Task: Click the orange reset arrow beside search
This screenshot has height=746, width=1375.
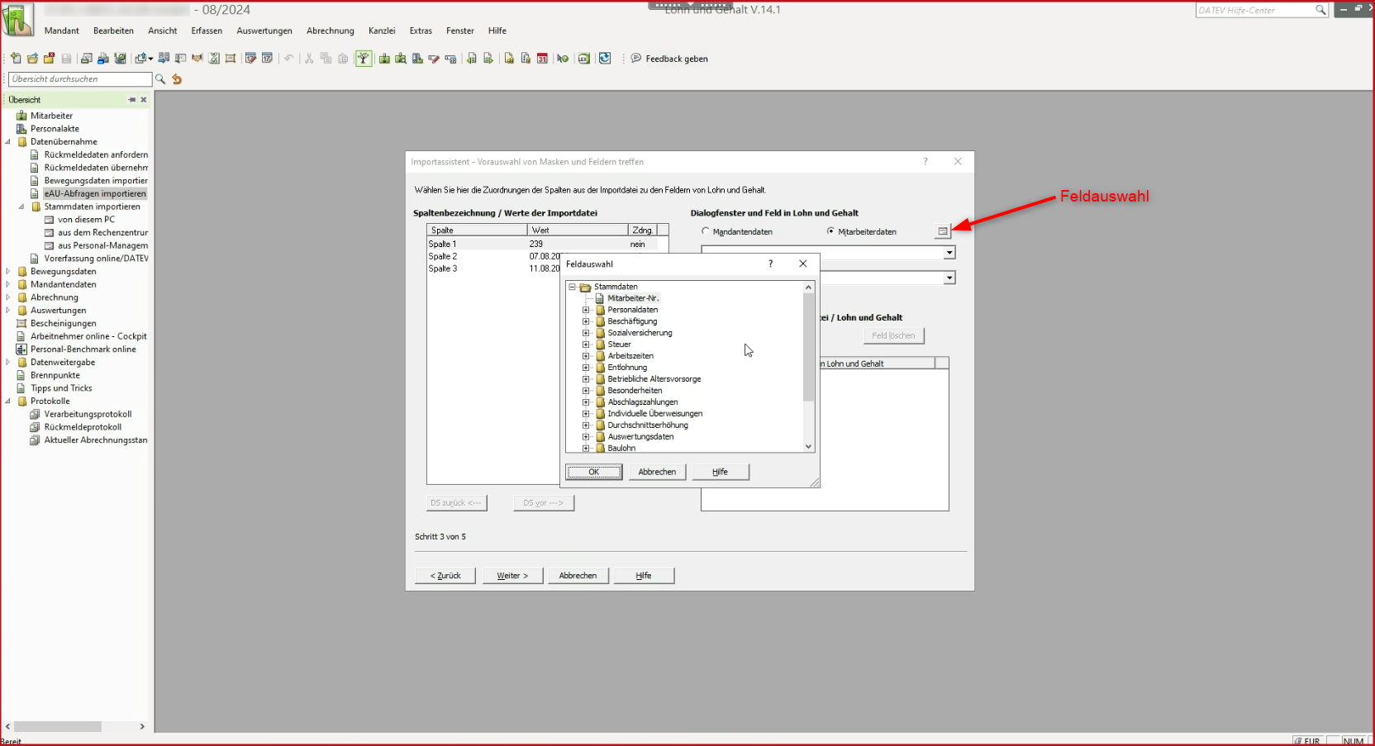Action: click(x=177, y=79)
